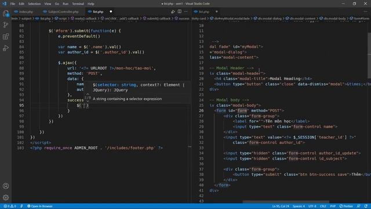Click the UTF-8 encoding indicator
371x209 pixels.
click(312, 206)
